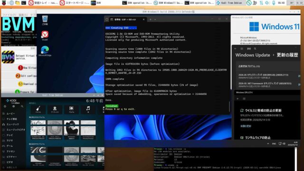
Task: Click the ENG input language indicator on Windows taskbar
Action: coord(274,143)
